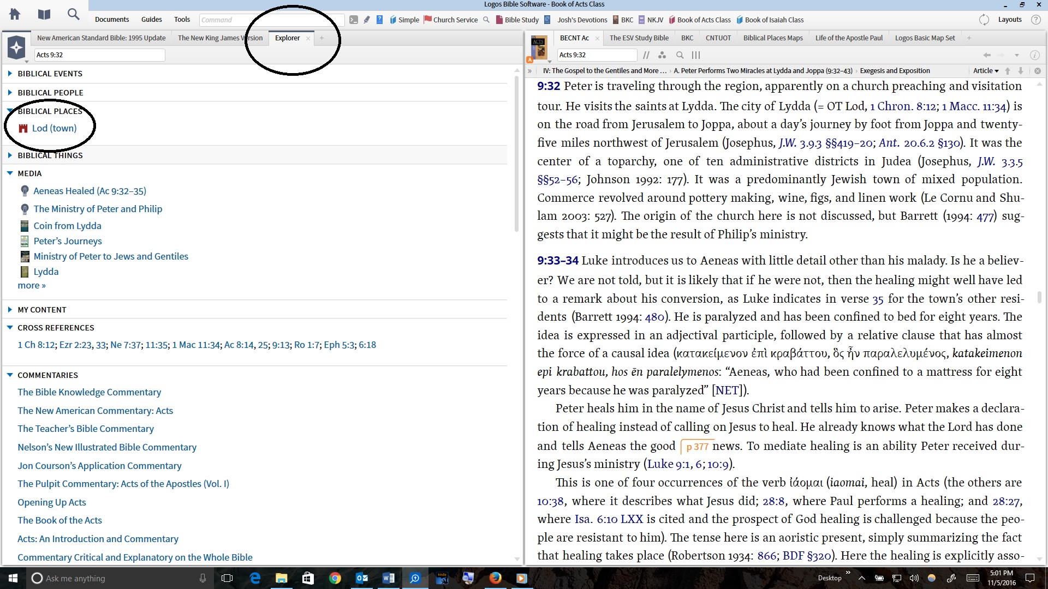Open the Church Service layout shortcut
The height and width of the screenshot is (589, 1048).
coord(451,20)
